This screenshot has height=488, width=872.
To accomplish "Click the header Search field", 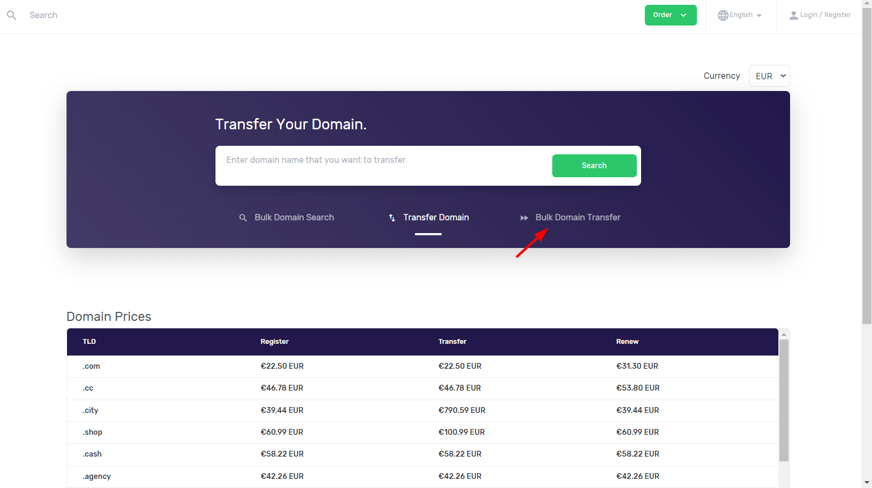I will 44,15.
